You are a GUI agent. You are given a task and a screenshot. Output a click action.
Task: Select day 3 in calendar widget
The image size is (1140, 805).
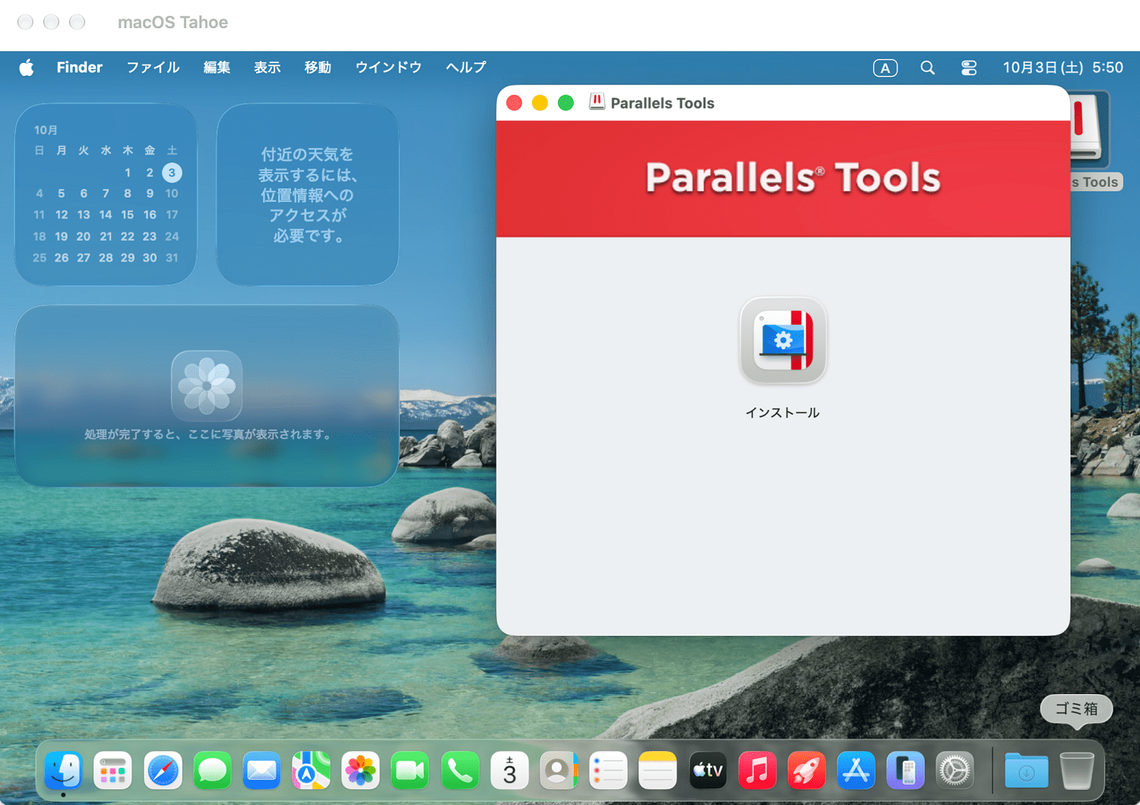[172, 172]
